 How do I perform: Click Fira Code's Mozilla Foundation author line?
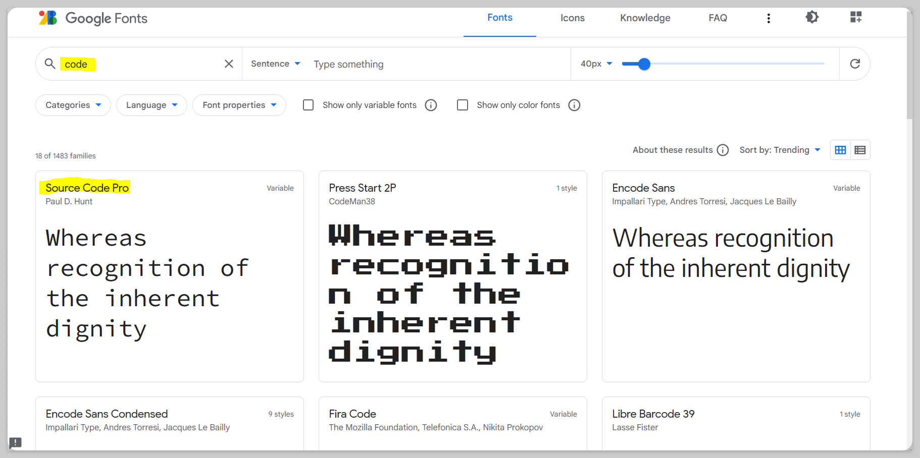(x=436, y=427)
